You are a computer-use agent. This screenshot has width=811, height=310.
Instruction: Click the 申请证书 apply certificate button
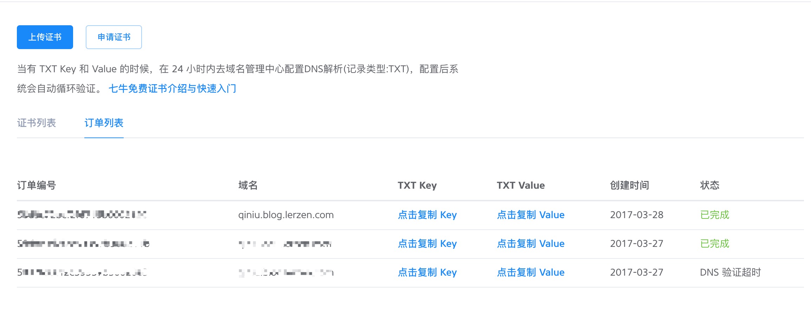pyautogui.click(x=114, y=37)
